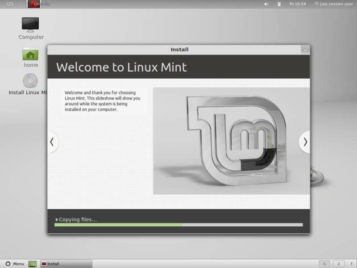Expand the Copying files details
The width and height of the screenshot is (357, 268).
coord(57,220)
